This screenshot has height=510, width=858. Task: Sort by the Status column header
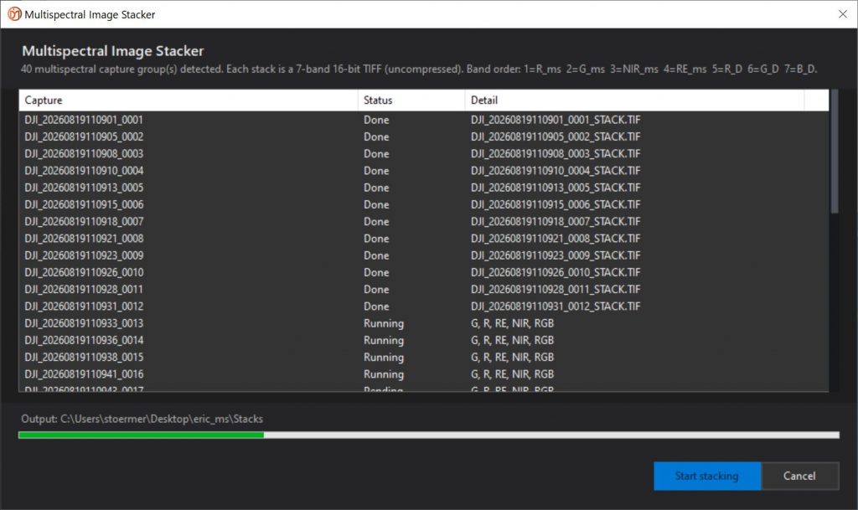point(411,100)
